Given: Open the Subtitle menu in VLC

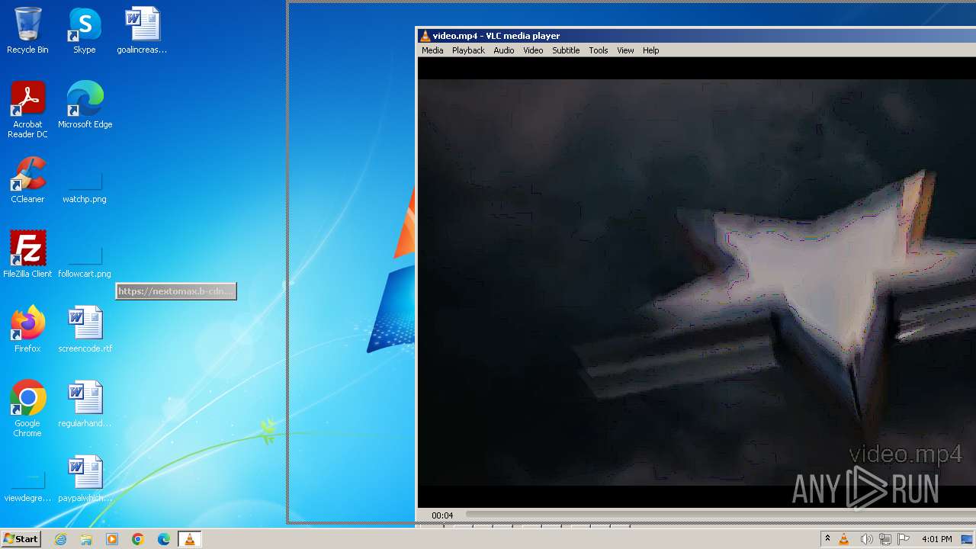Looking at the screenshot, I should (x=566, y=50).
